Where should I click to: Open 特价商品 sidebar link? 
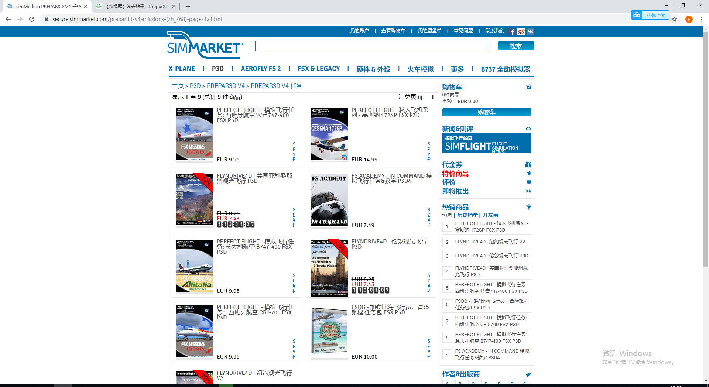point(455,174)
